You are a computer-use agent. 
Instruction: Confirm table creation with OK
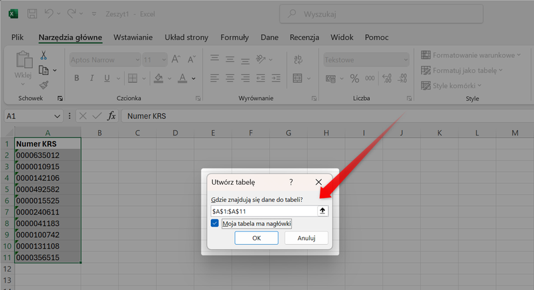[x=256, y=238]
